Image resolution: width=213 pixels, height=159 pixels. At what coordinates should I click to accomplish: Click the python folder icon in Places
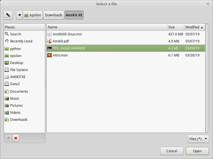click(x=7, y=49)
